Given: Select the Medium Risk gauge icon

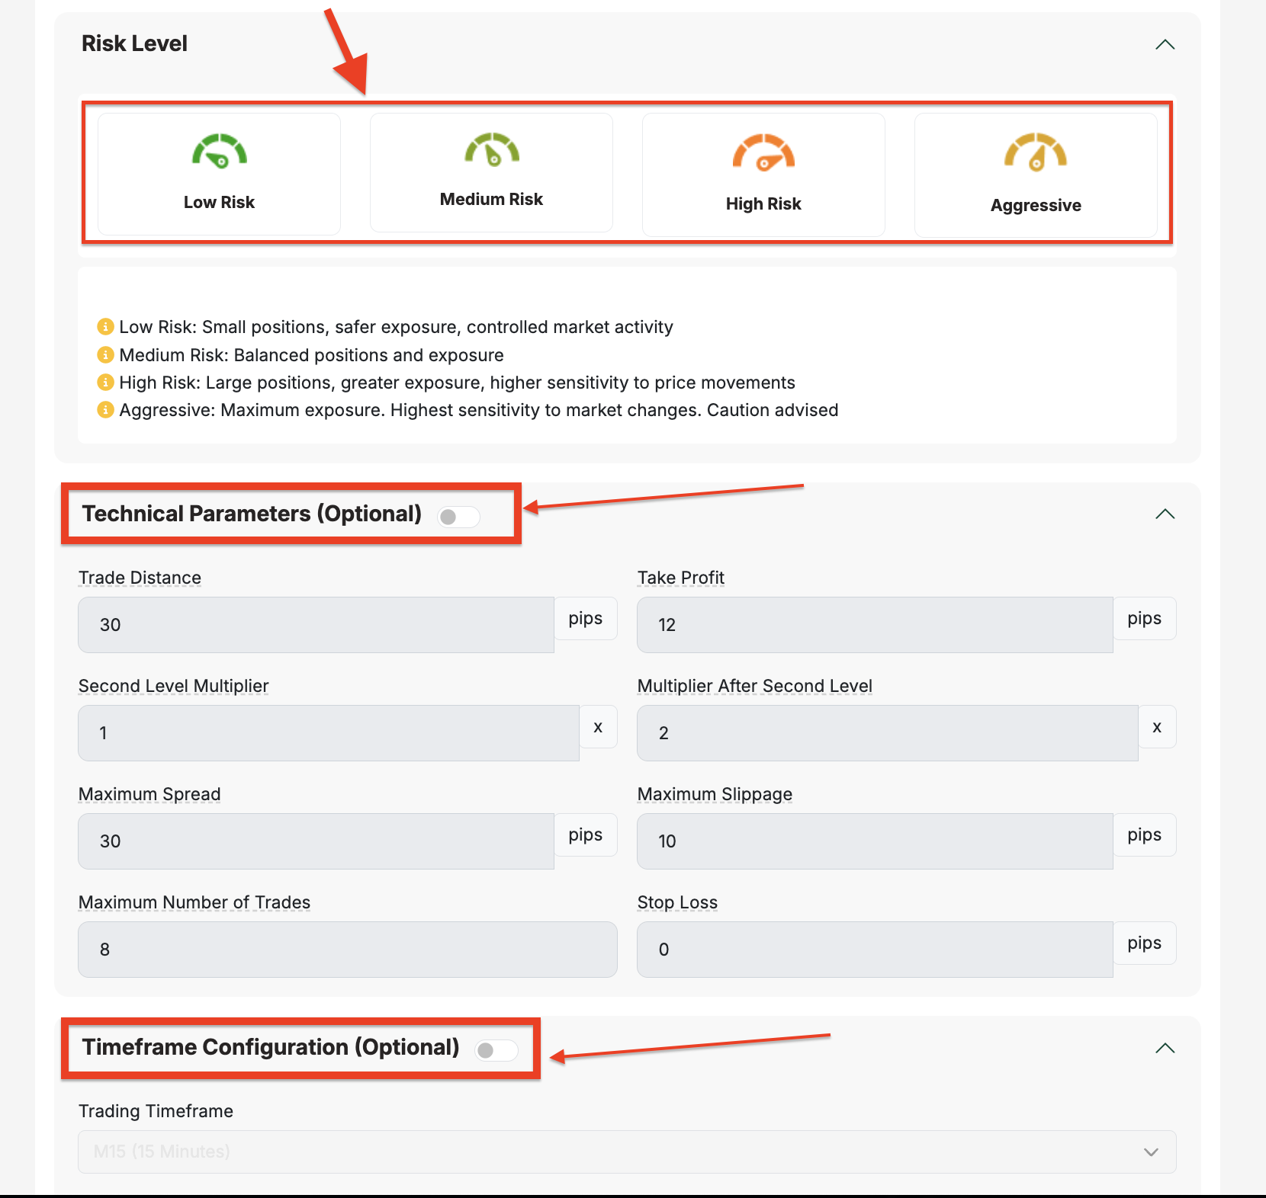Looking at the screenshot, I should [492, 149].
